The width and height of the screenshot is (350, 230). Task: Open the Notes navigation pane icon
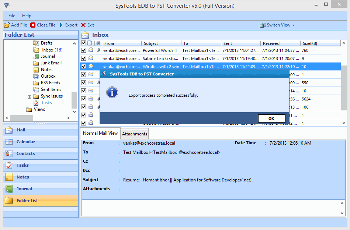tap(9, 177)
